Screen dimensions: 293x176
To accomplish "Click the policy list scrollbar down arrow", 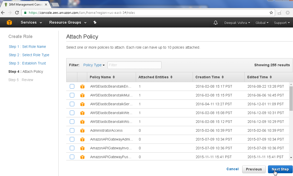I will pos(291,157).
